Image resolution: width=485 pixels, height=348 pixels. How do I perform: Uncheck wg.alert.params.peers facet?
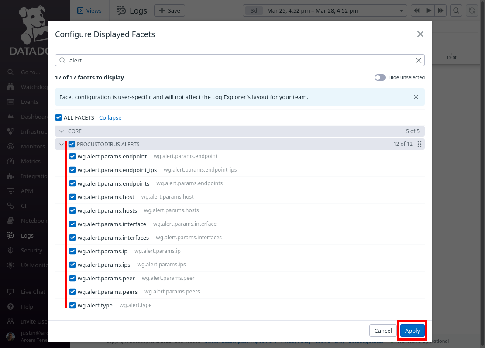coord(72,292)
